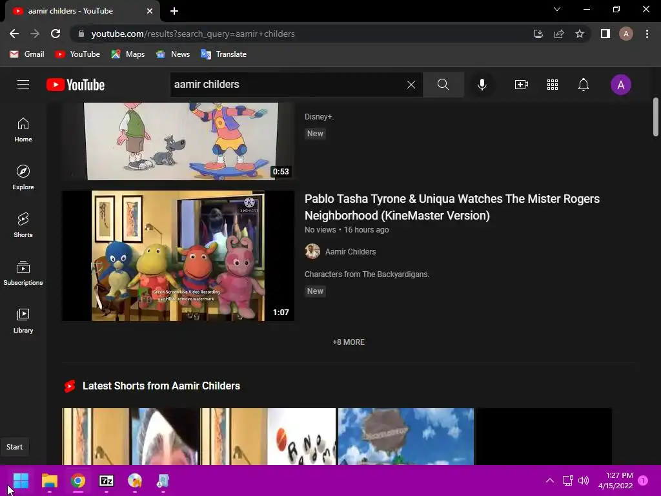The height and width of the screenshot is (496, 661).
Task: Bookmark this page with star icon
Action: point(580,34)
